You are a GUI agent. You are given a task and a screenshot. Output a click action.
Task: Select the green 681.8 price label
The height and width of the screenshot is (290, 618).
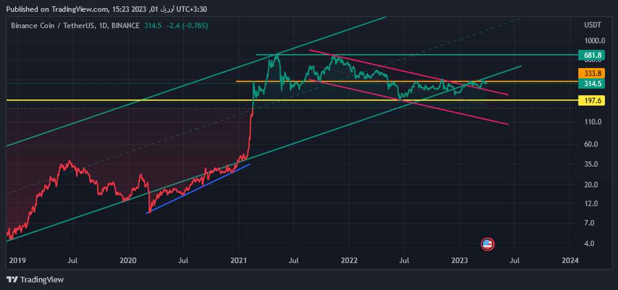pos(590,55)
